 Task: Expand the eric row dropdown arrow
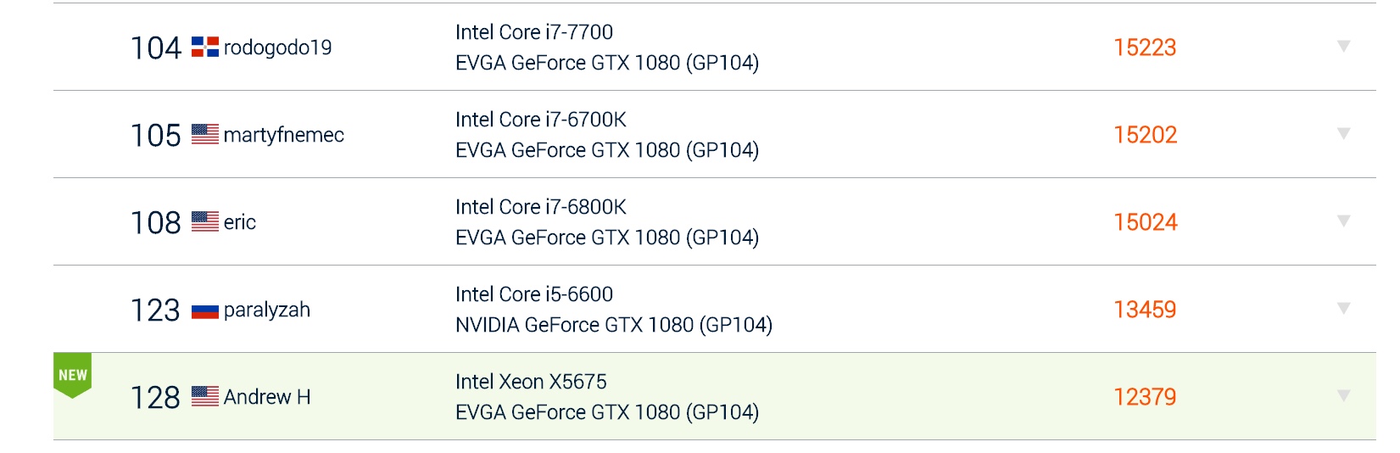pos(1343,221)
